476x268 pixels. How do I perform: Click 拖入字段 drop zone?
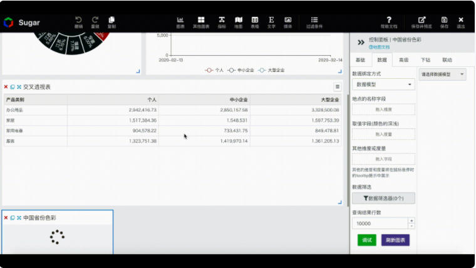pyautogui.click(x=383, y=159)
